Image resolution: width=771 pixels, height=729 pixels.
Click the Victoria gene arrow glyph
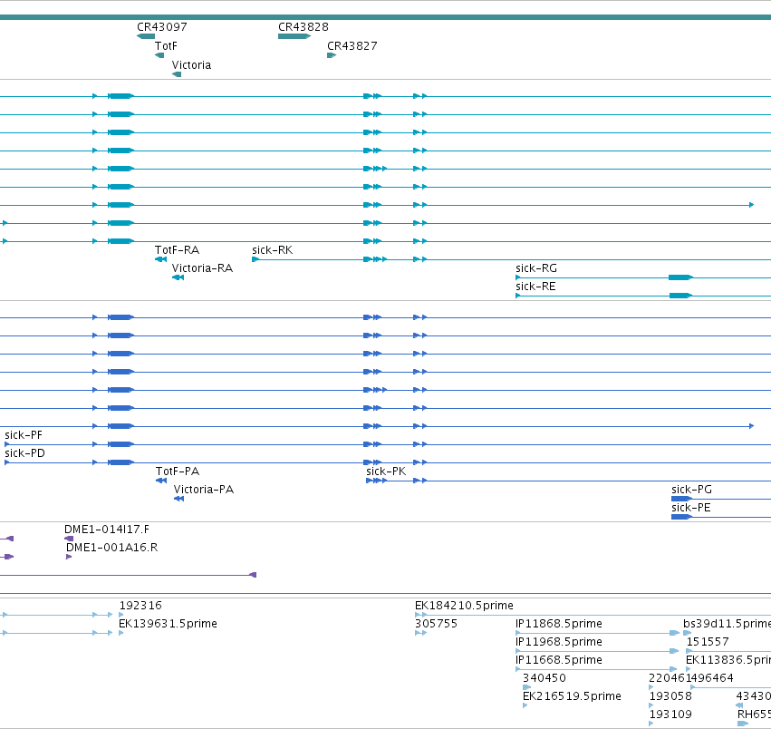[x=177, y=74]
